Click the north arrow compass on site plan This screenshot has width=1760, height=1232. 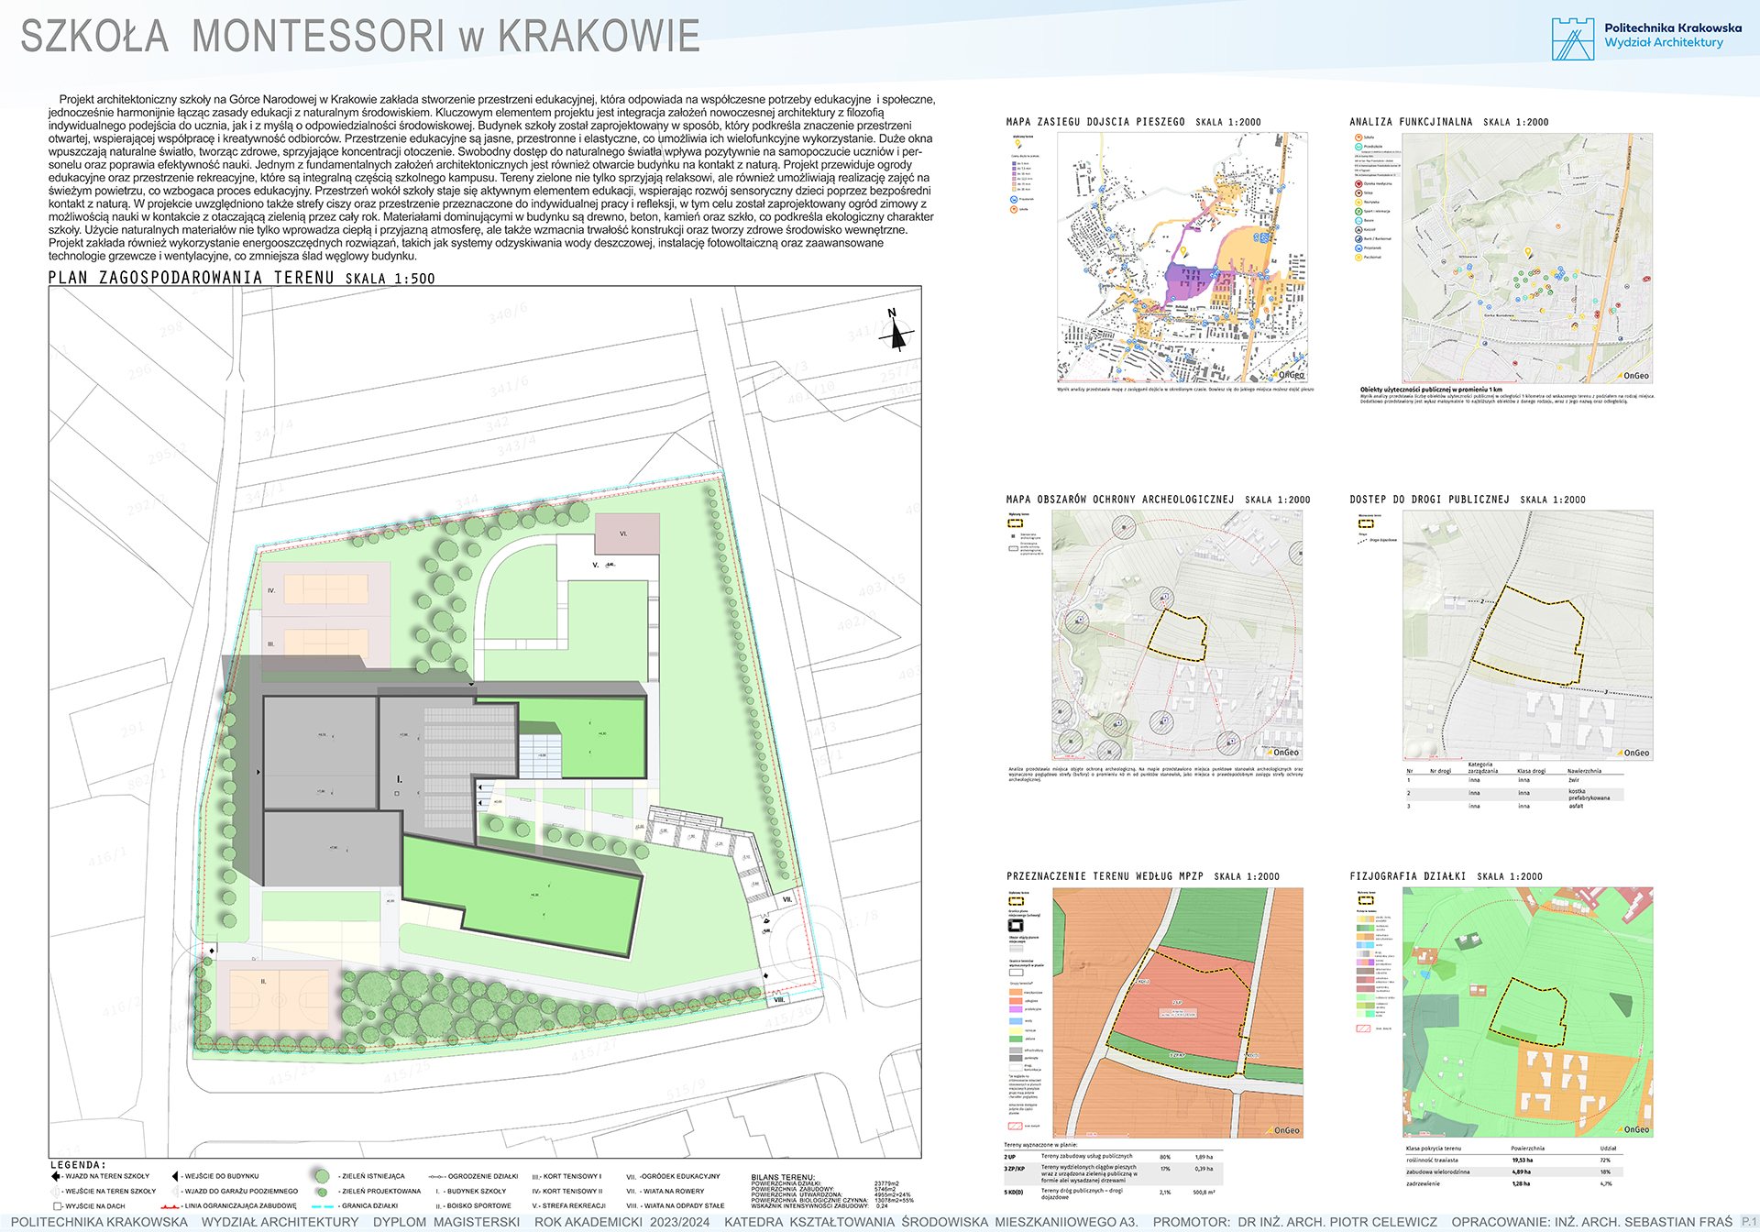(896, 334)
